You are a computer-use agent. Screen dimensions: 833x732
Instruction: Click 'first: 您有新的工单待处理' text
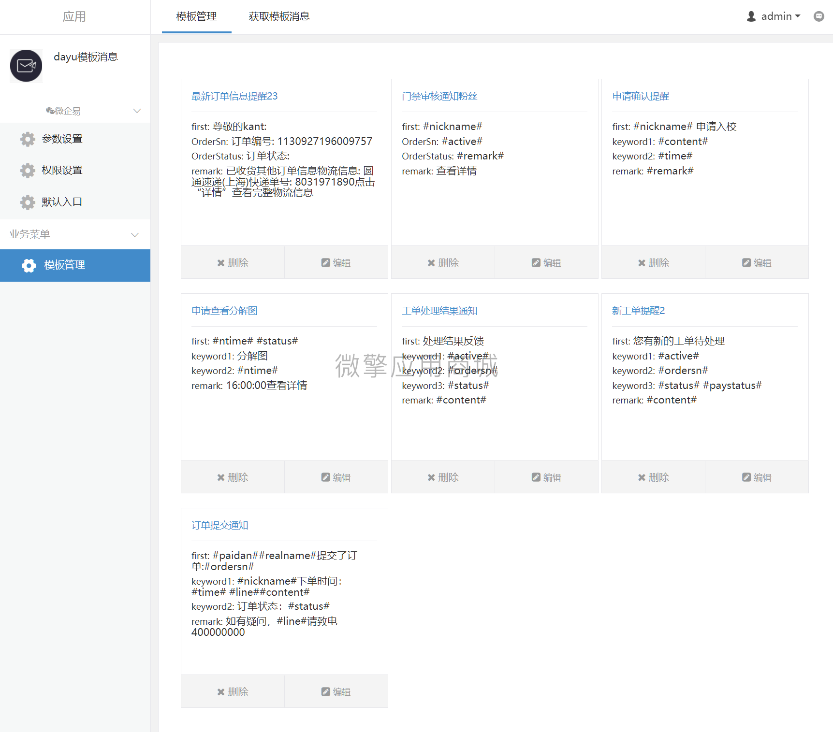668,341
